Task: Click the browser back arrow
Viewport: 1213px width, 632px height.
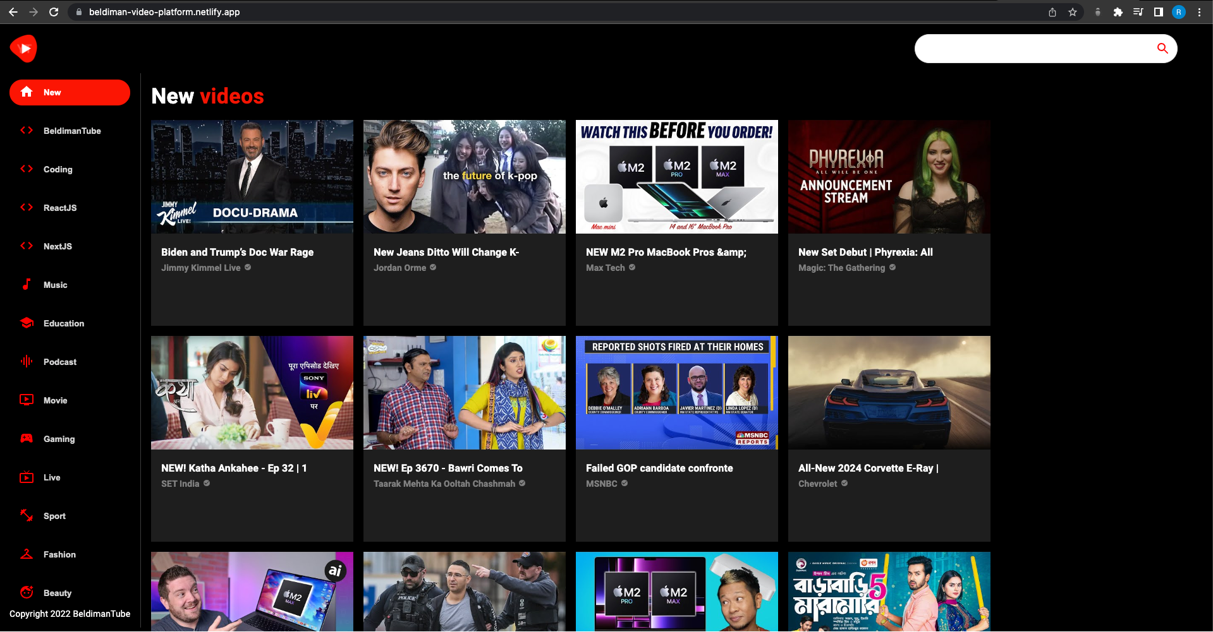Action: point(13,12)
